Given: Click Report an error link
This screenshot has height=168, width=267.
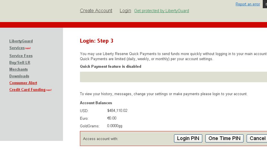Looking at the screenshot, I should [248, 4].
